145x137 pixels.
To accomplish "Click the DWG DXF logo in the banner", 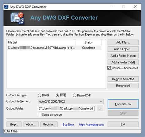I will (17, 18).
